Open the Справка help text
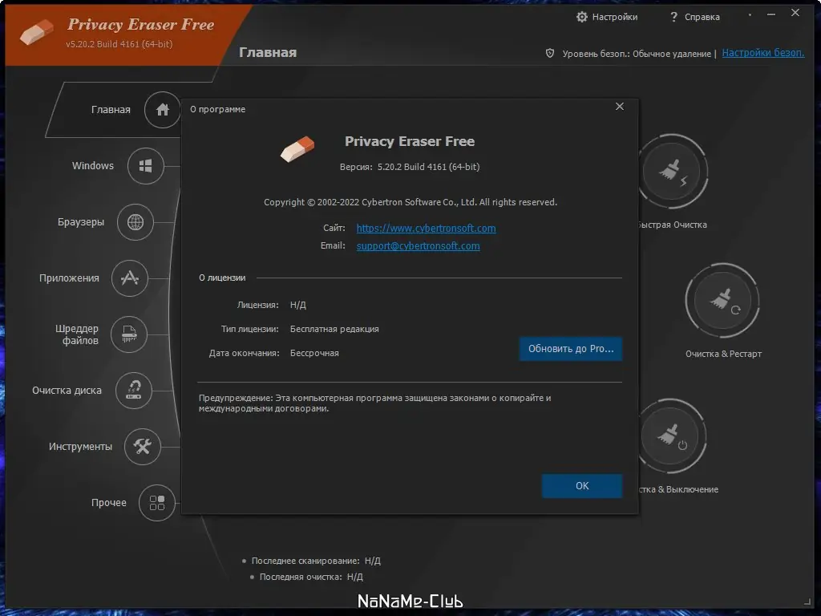 (702, 17)
